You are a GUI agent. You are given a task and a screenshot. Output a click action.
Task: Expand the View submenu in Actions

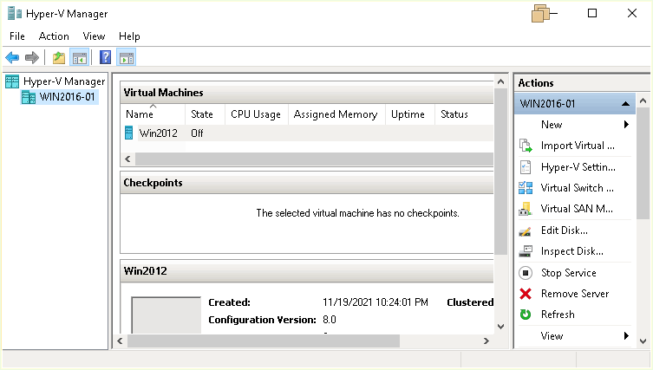[626, 336]
